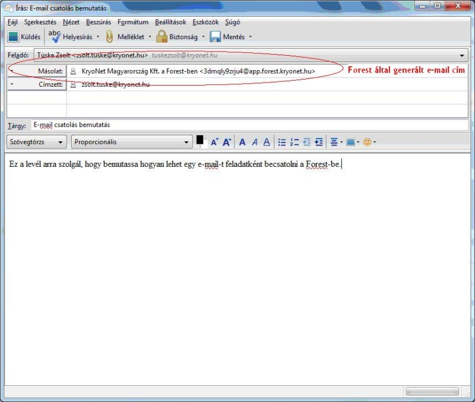Image resolution: width=475 pixels, height=402 pixels.
Task: Open the Beállítások menu
Action: click(170, 22)
